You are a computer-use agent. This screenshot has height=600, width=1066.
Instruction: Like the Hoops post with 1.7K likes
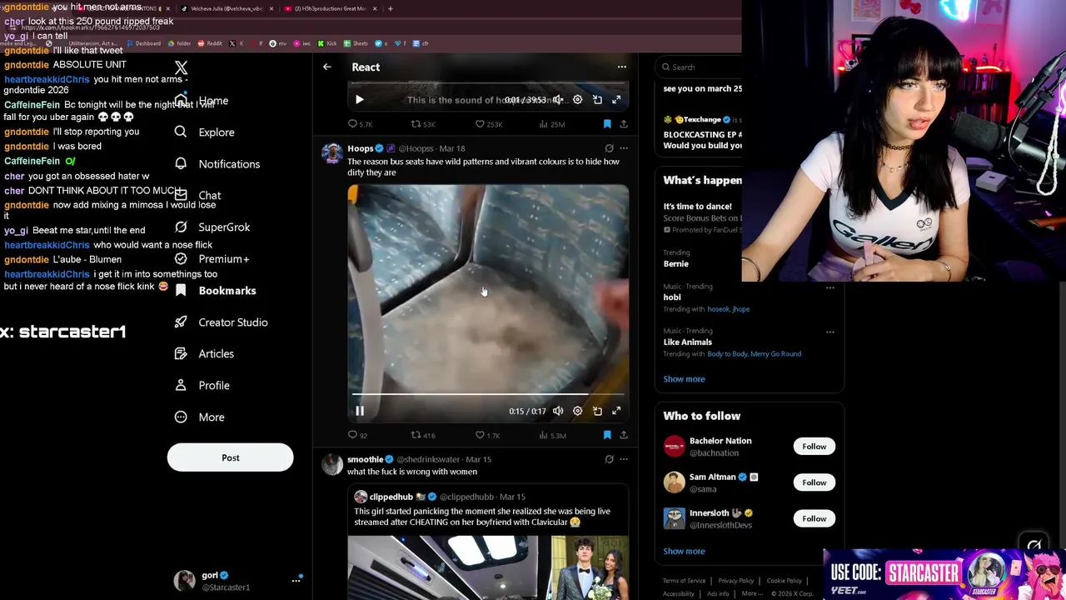click(x=487, y=435)
